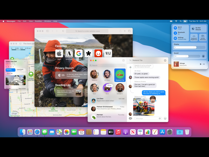Open the Trash in the dock
The height and width of the screenshot is (157, 209).
click(187, 132)
